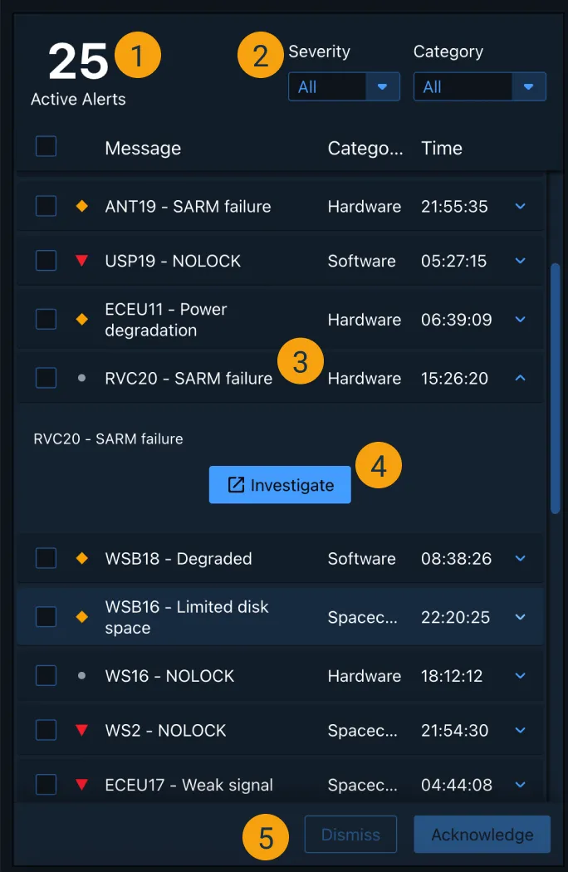Click the 'ECEU17 - Weak signal' message text

tap(189, 785)
